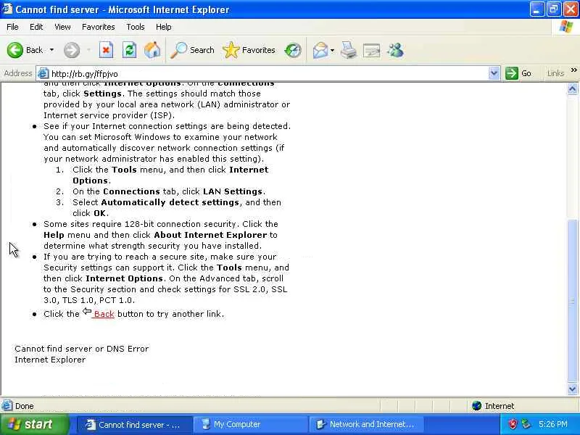
Task: Expand the Links toolbar chevron
Action: tap(573, 70)
